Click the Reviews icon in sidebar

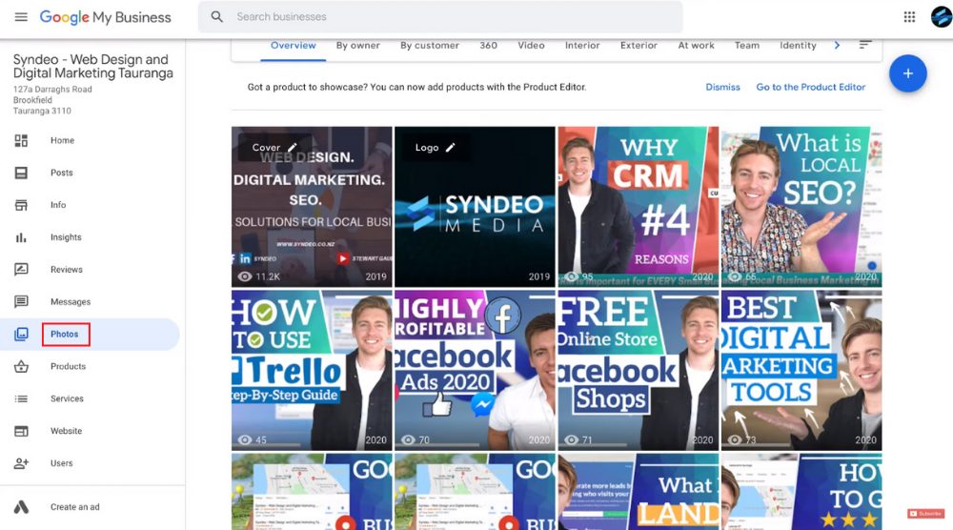coord(21,269)
